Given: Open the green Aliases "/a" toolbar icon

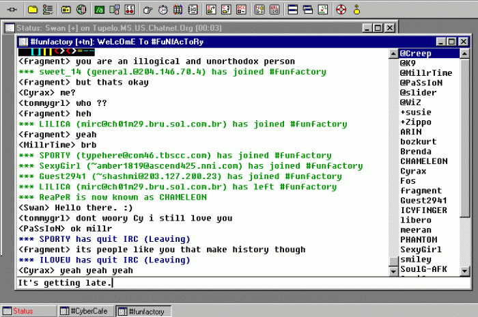Looking at the screenshot, I should pos(100,10).
